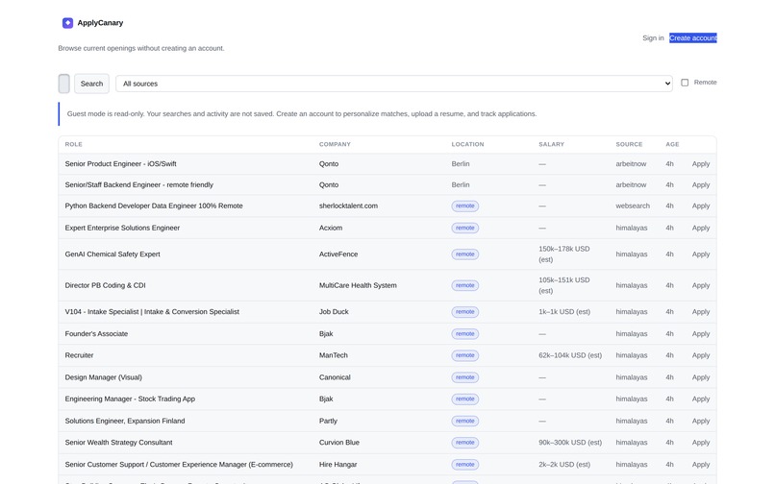Image resolution: width=775 pixels, height=484 pixels.
Task: Select the GenAI Chemical Safety Expert title
Action: [x=112, y=254]
